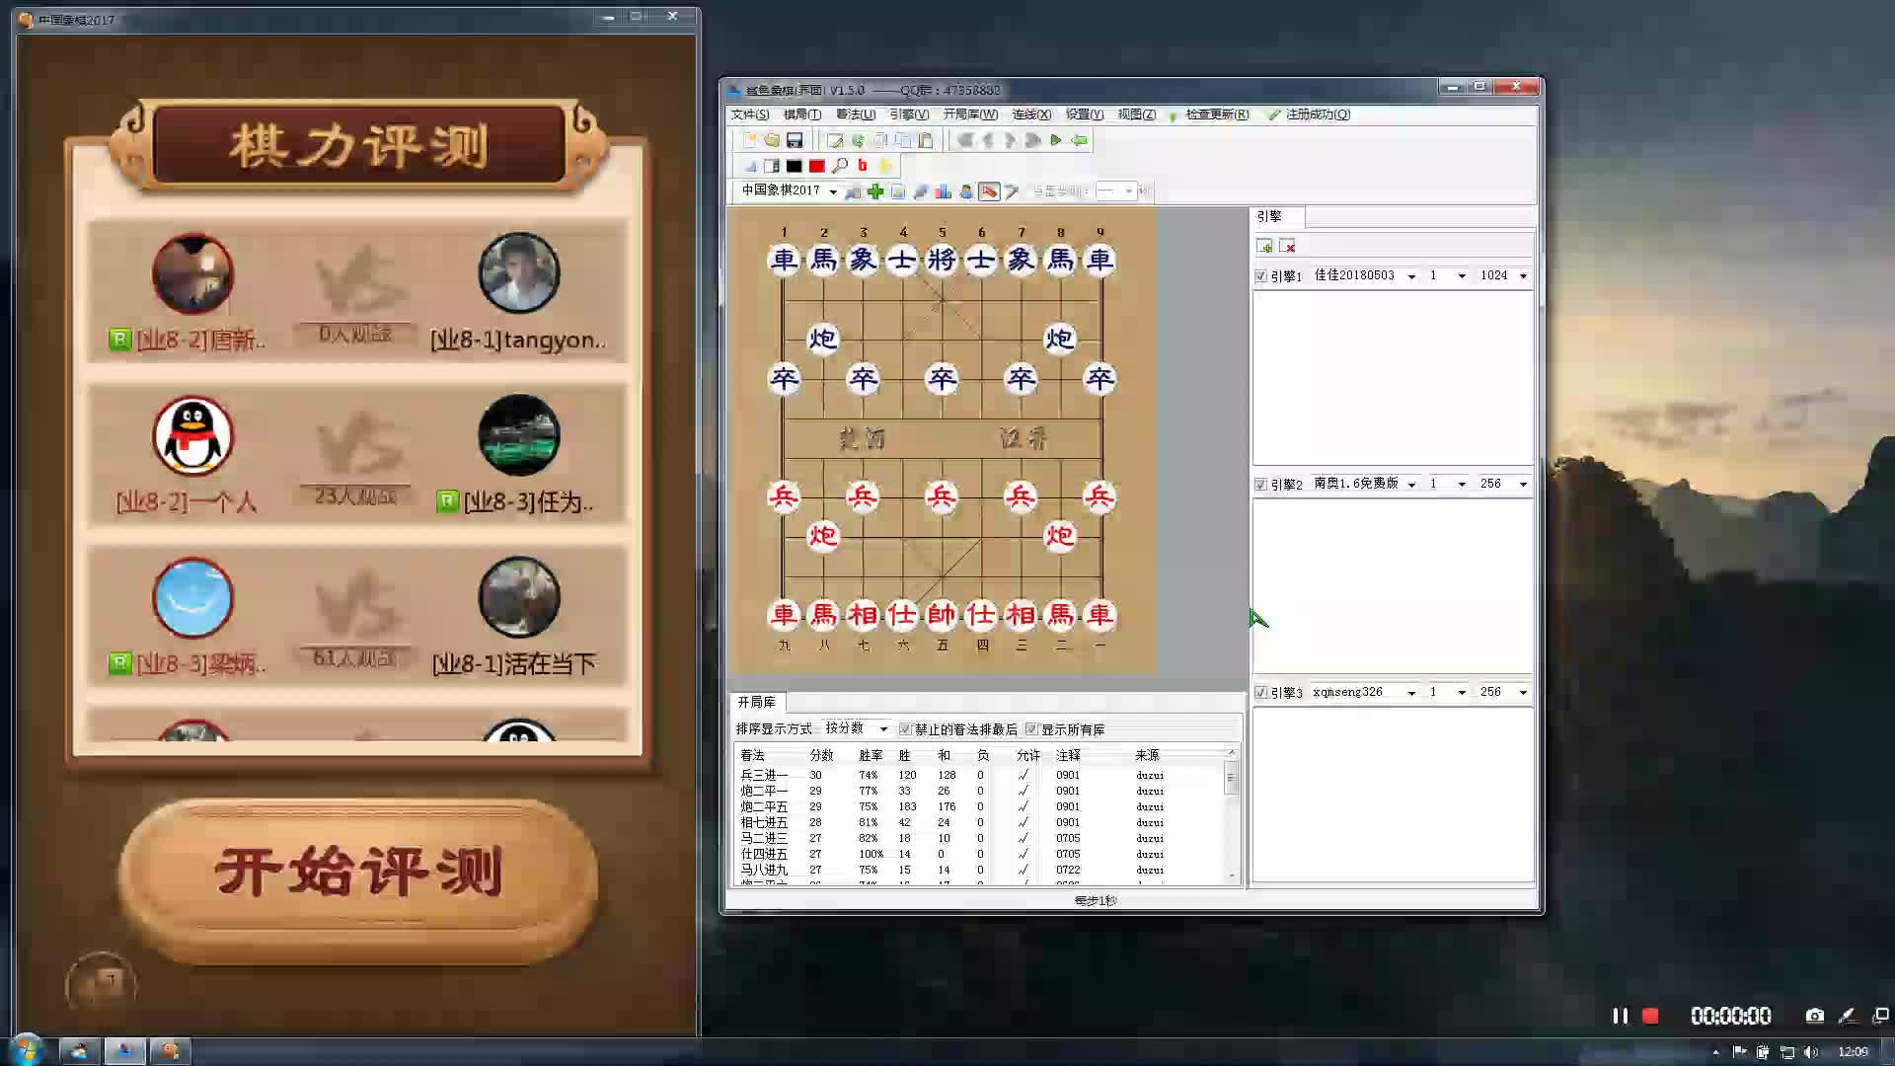Open engine 1 name dropdown 佳佳20180503
This screenshot has height=1066, width=1895.
[1411, 276]
